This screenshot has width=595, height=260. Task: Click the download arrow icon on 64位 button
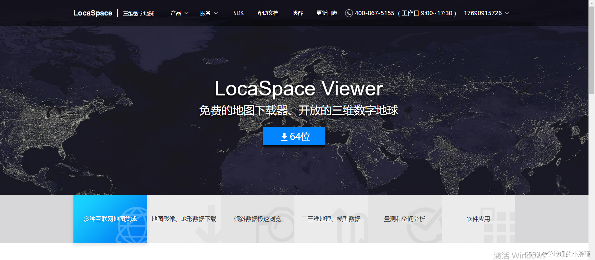284,137
